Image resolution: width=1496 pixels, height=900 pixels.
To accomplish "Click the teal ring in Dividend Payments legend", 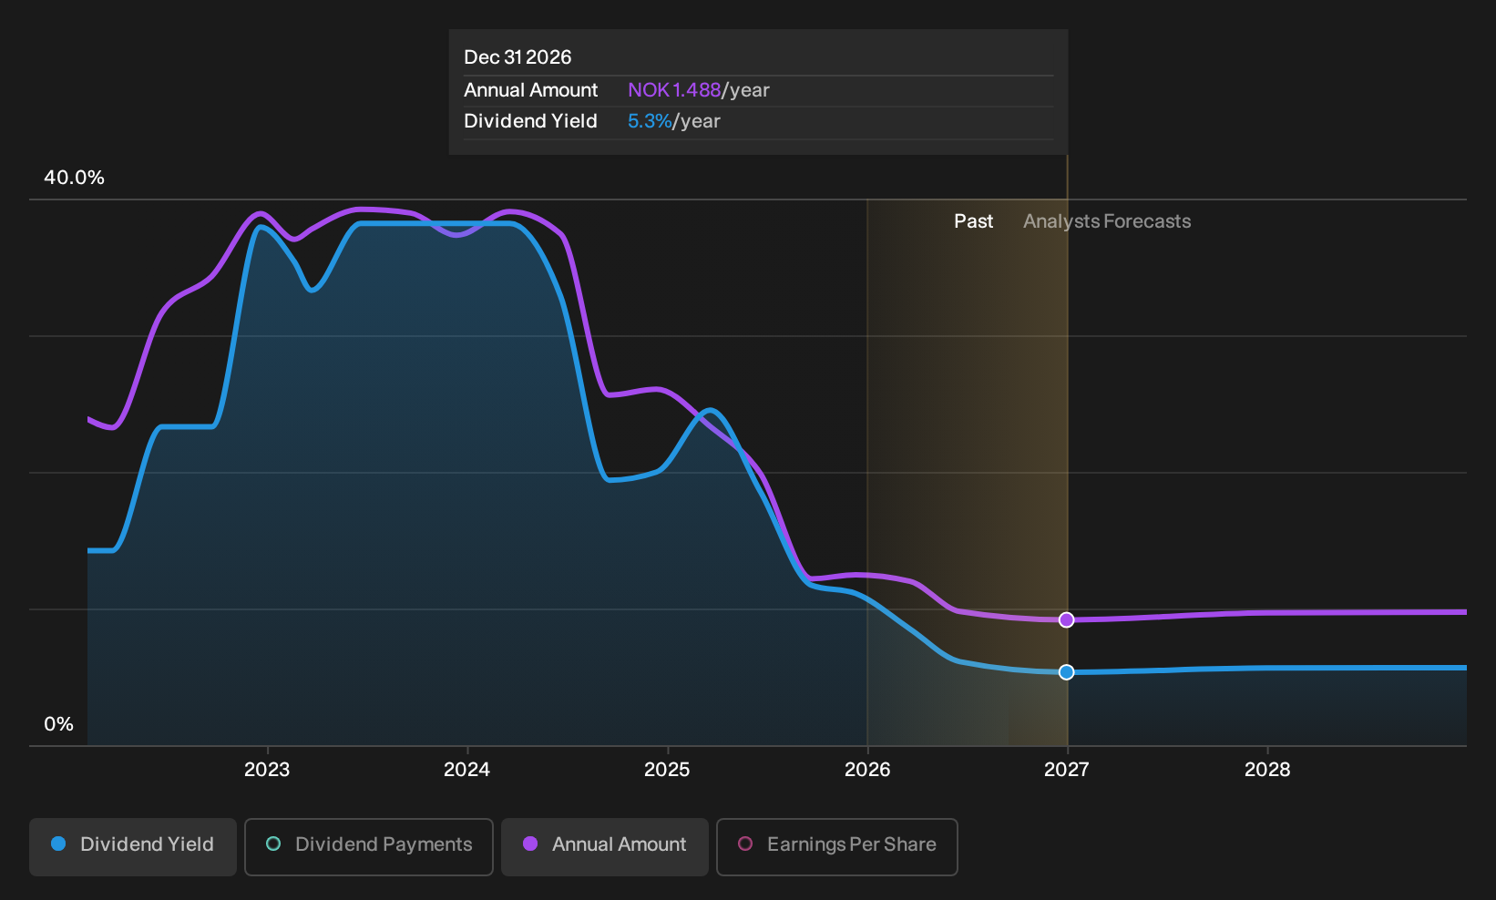I will pos(273,844).
